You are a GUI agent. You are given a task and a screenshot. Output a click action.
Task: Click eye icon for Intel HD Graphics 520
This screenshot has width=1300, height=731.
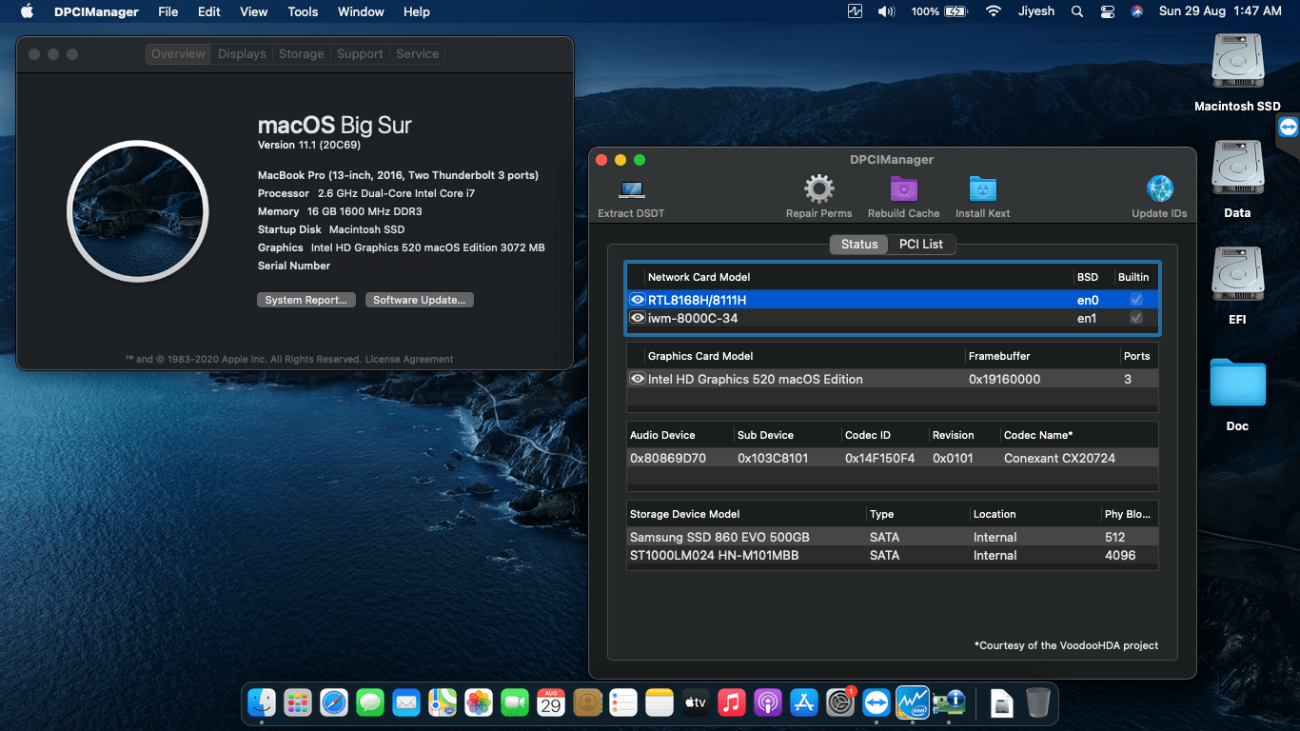point(638,379)
